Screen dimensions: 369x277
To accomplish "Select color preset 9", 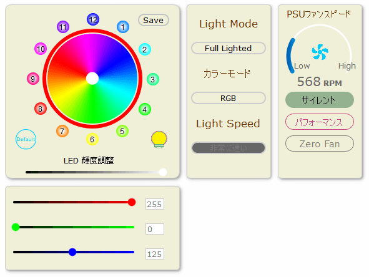I will 33,79.
